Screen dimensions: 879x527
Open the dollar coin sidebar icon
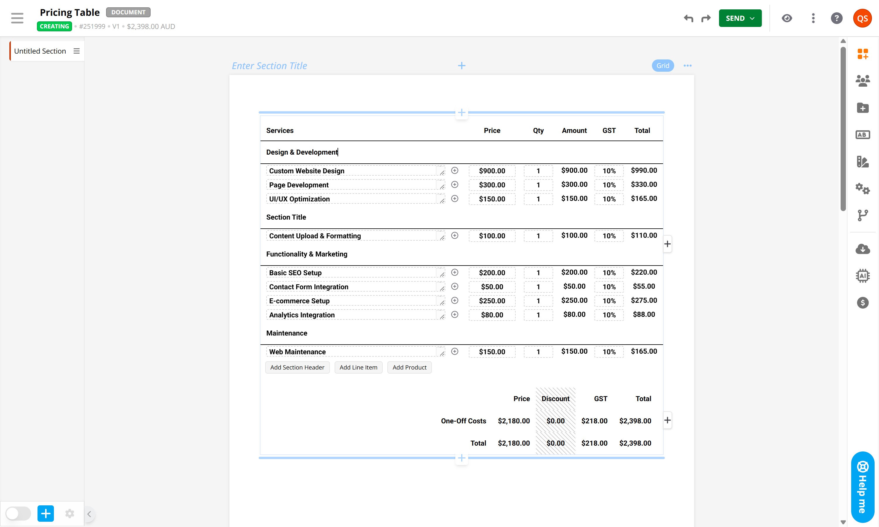(x=862, y=302)
